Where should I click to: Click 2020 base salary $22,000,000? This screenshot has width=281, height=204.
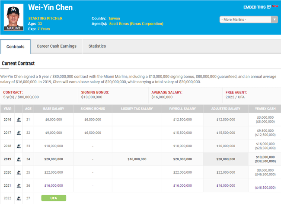pos(54,172)
